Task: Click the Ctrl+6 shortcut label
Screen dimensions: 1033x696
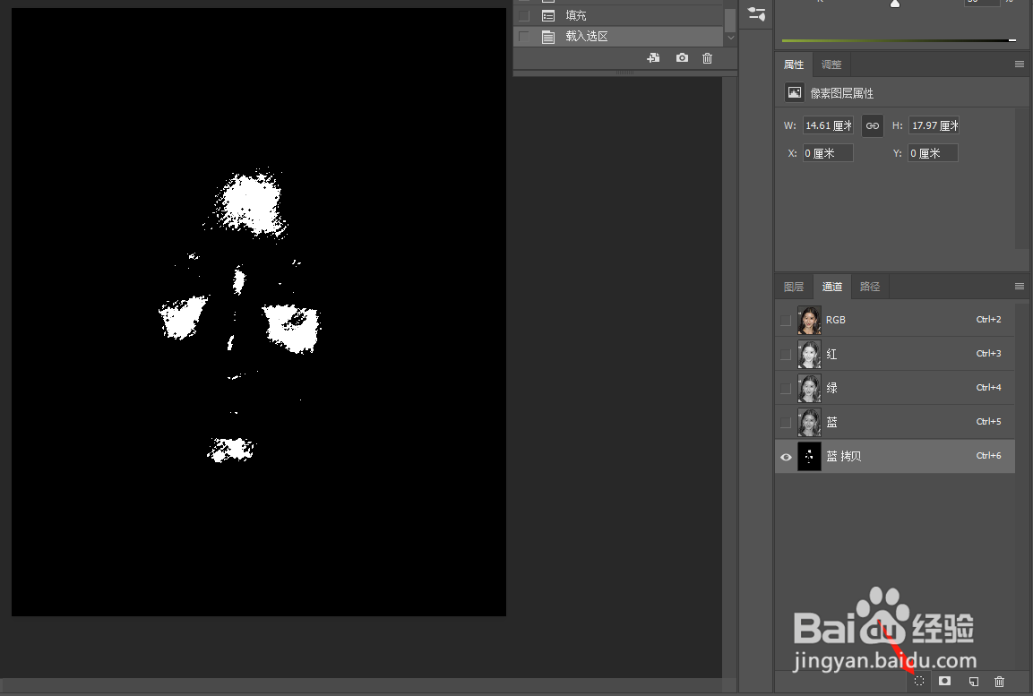Action: [x=988, y=456]
